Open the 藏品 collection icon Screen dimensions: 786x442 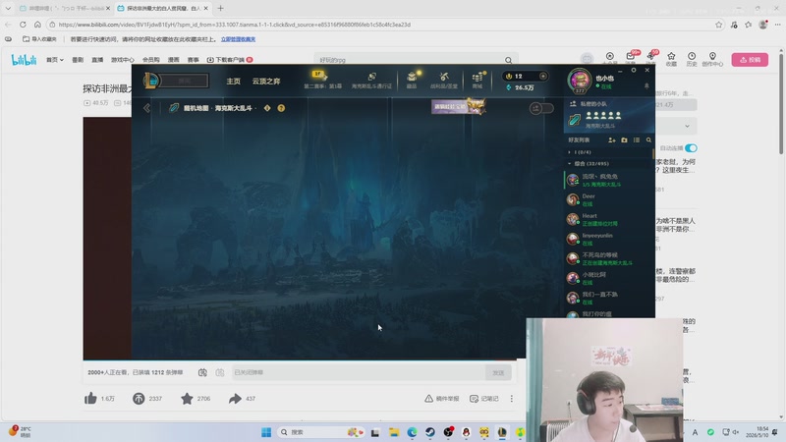click(x=412, y=80)
